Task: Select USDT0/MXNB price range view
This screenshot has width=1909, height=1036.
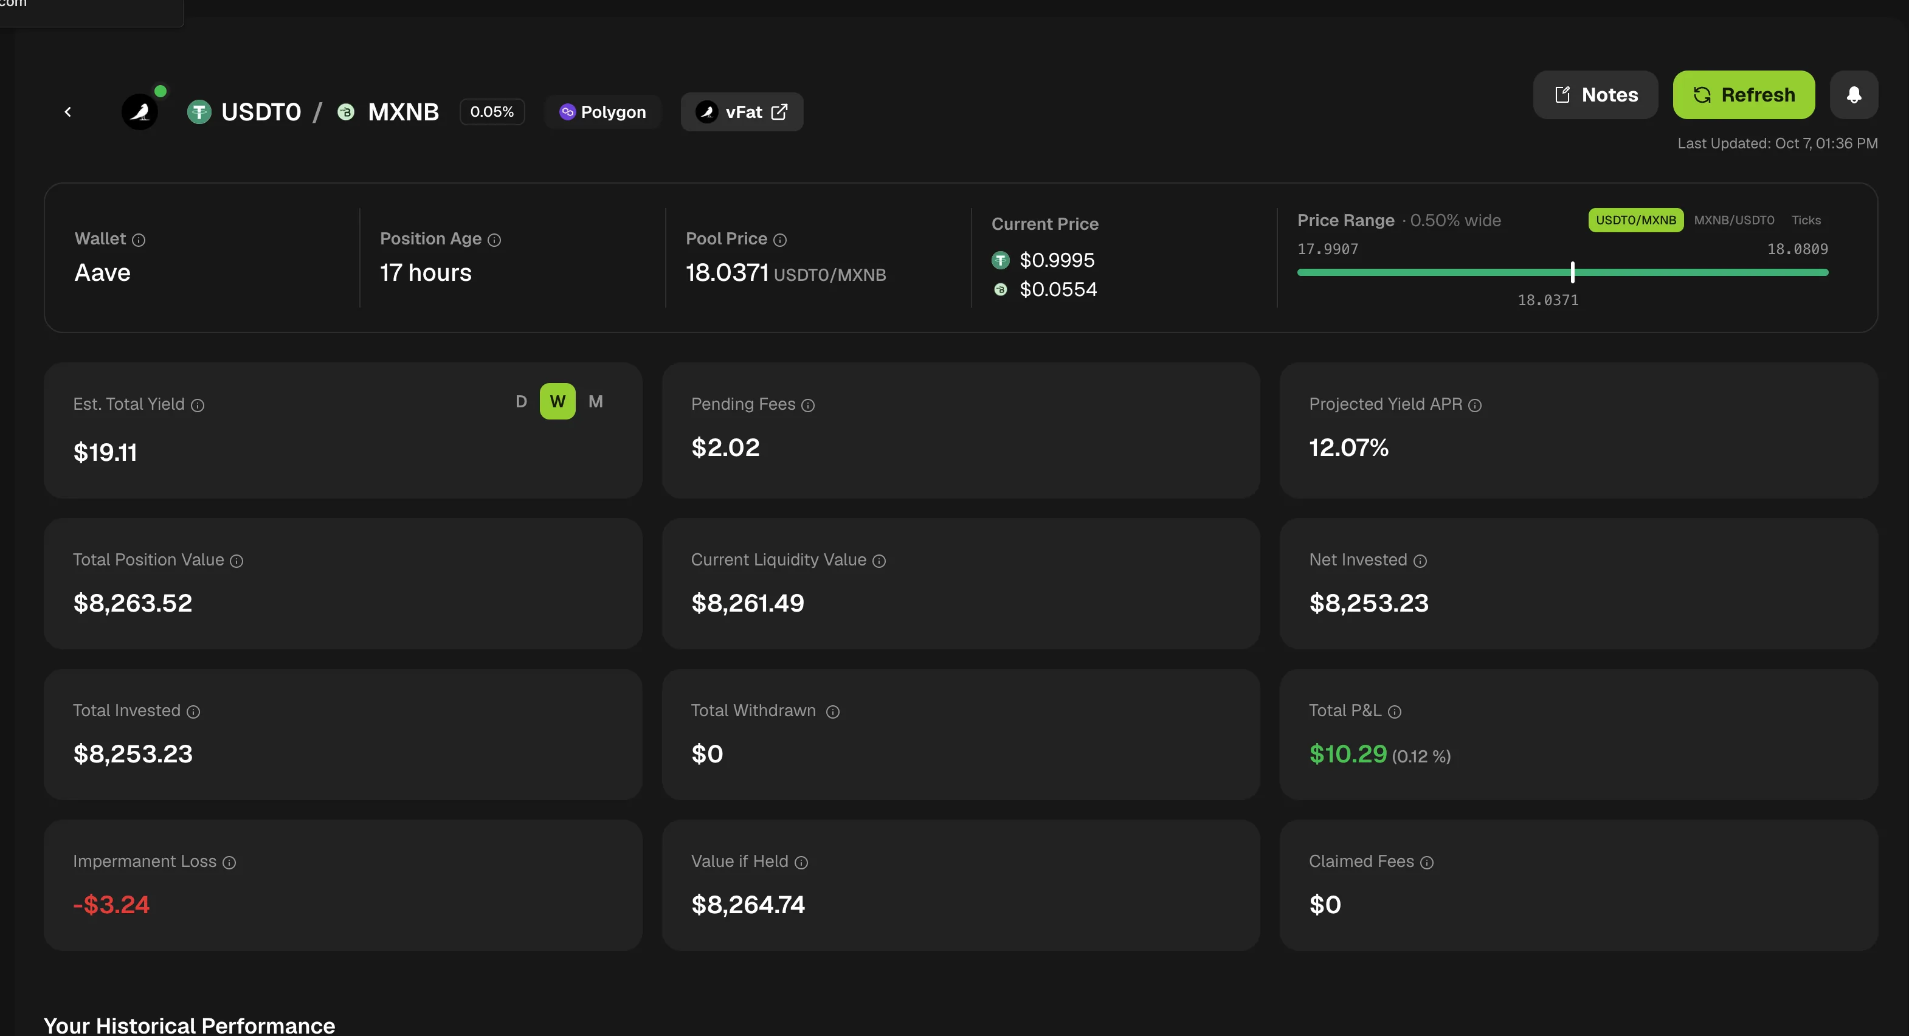Action: click(1635, 220)
